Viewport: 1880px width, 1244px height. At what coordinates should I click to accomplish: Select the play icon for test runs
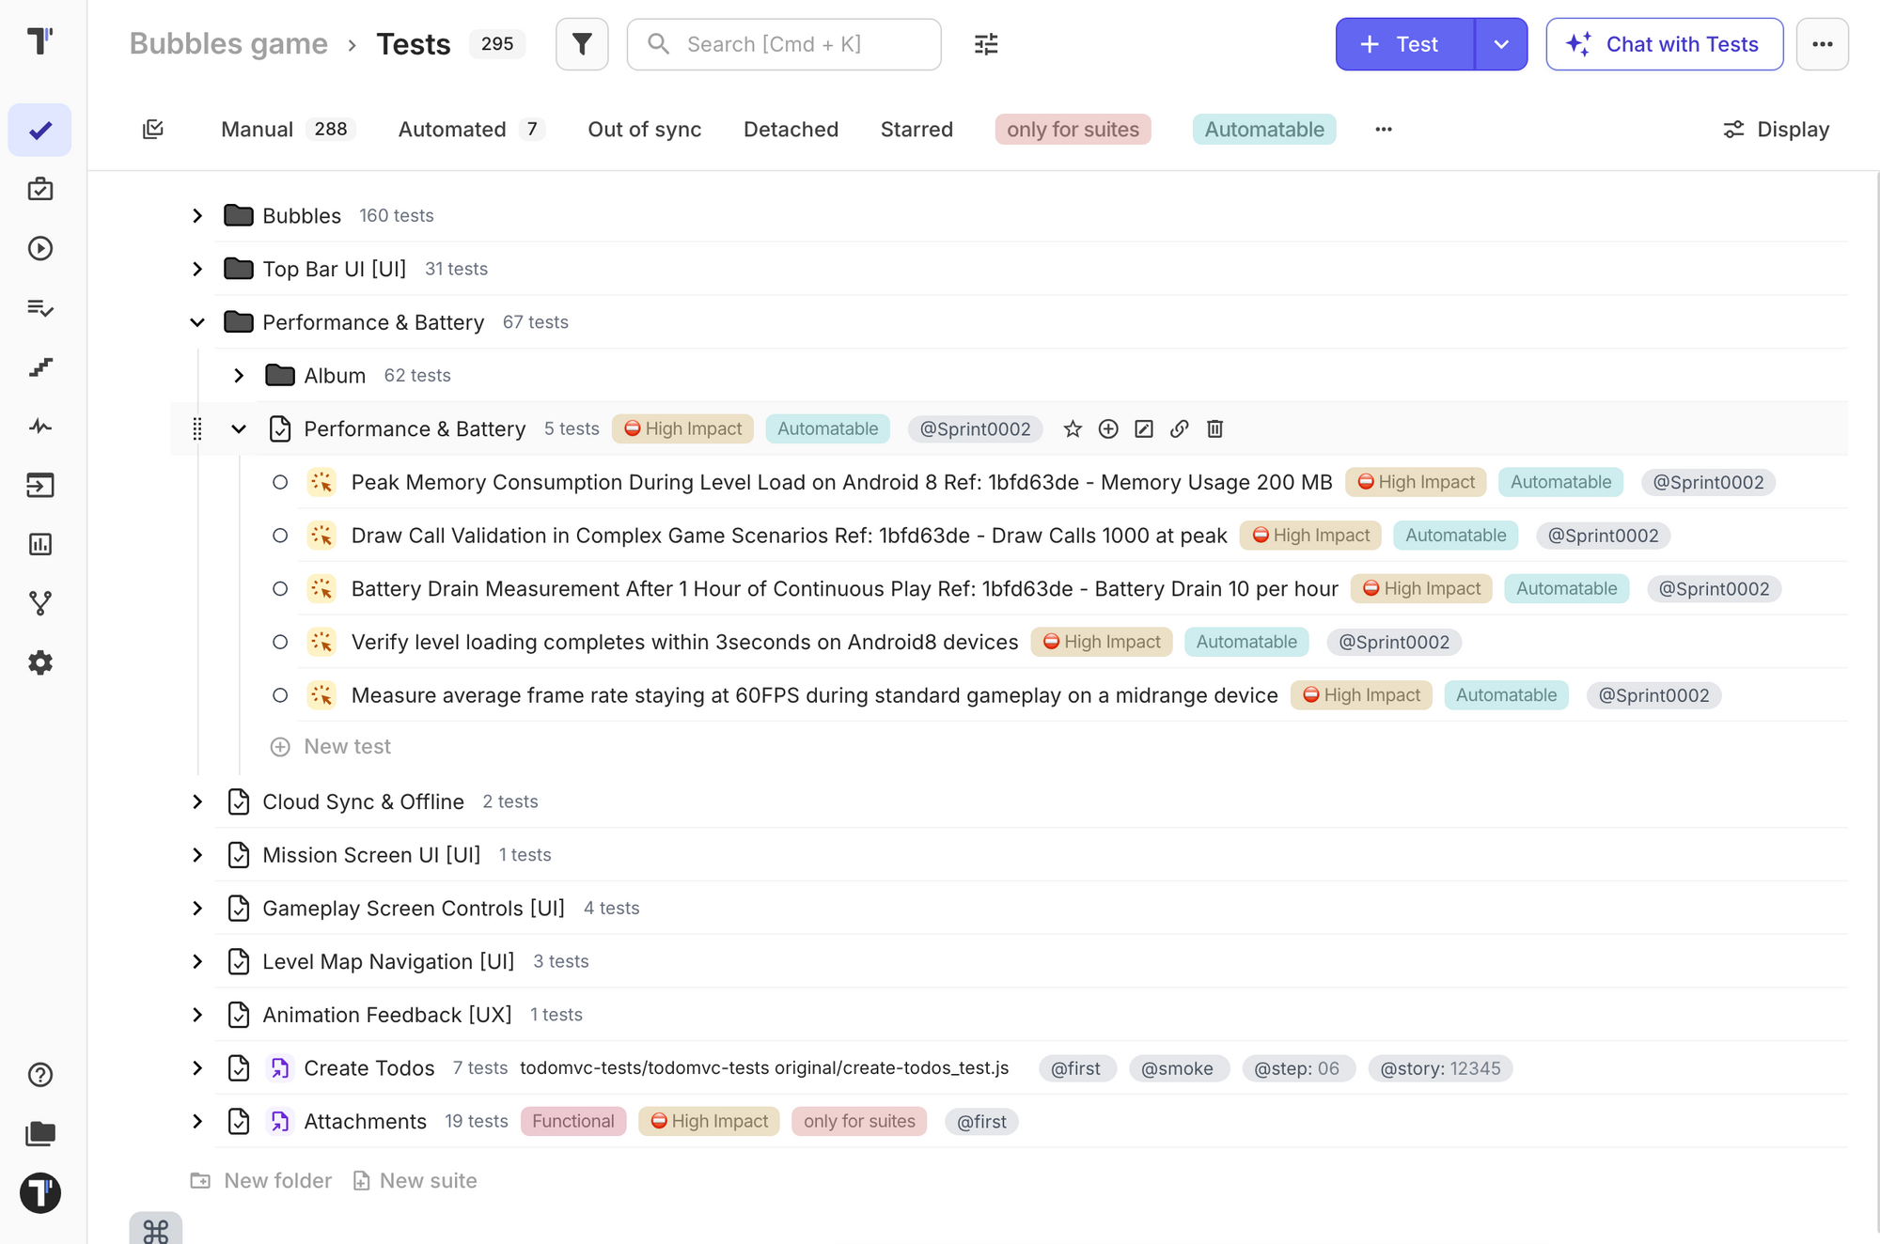click(x=39, y=249)
